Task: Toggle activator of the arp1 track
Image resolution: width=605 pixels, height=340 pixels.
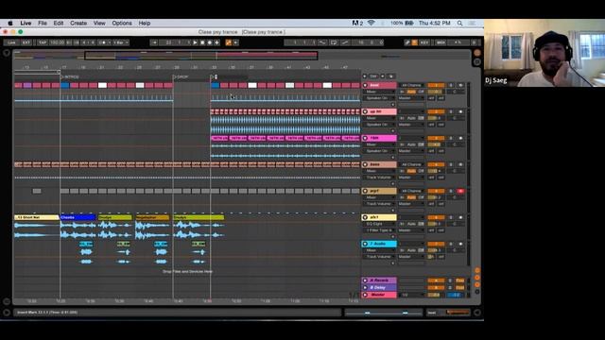Action: (436, 191)
